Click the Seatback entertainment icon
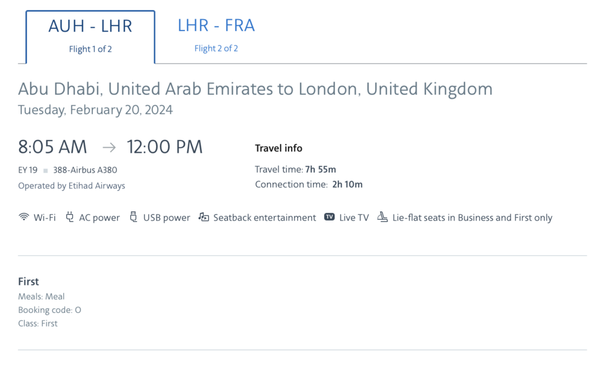Screen dimensions: 599x378 pyautogui.click(x=204, y=217)
